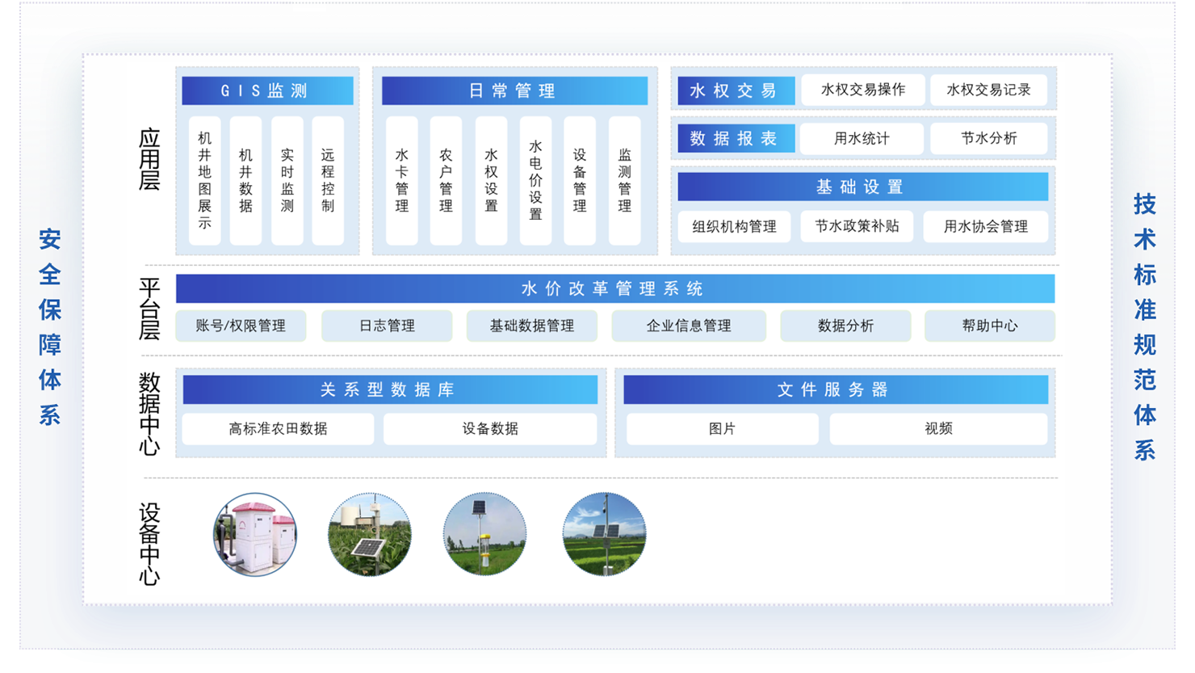Open the 日常管理 module header
Image resolution: width=1195 pixels, height=673 pixels.
pos(514,90)
